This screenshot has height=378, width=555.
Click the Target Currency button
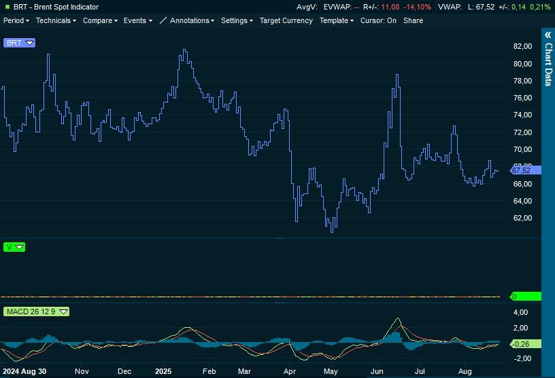[x=286, y=20]
